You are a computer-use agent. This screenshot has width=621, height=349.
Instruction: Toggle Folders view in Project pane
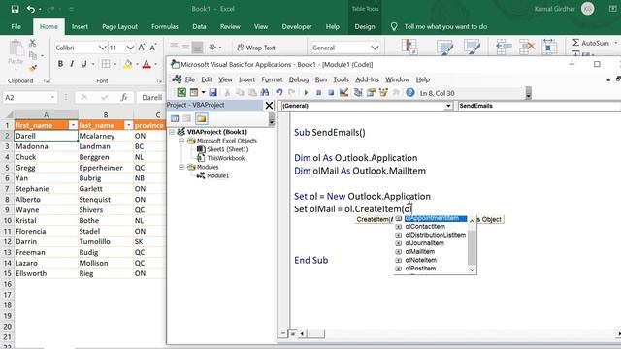point(201,118)
